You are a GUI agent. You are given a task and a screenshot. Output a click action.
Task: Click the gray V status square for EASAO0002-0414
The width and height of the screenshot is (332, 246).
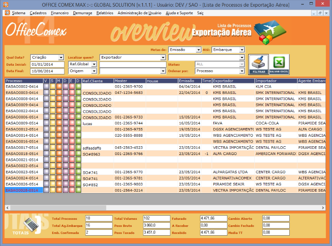(46, 86)
